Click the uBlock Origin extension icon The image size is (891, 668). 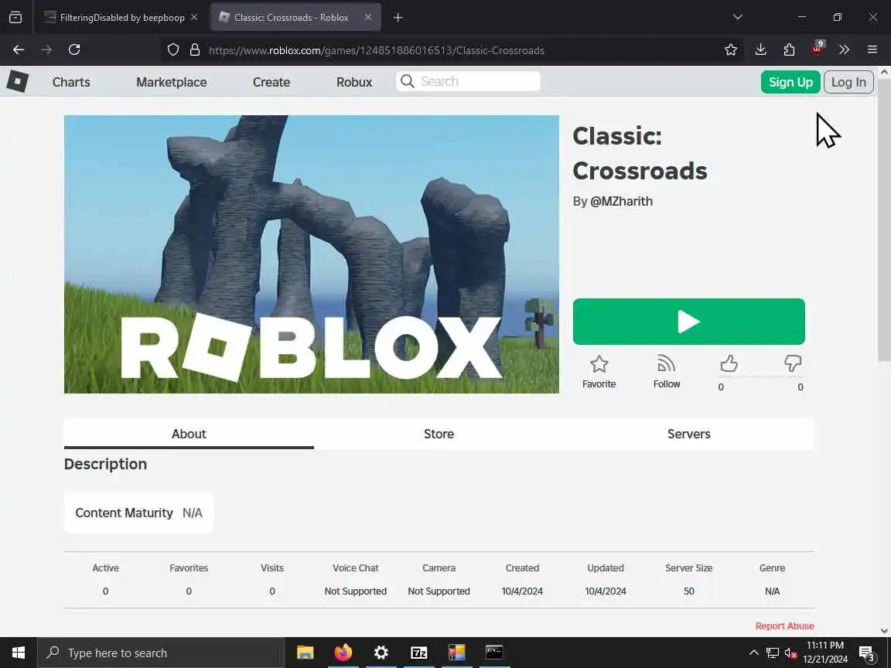[x=817, y=49]
